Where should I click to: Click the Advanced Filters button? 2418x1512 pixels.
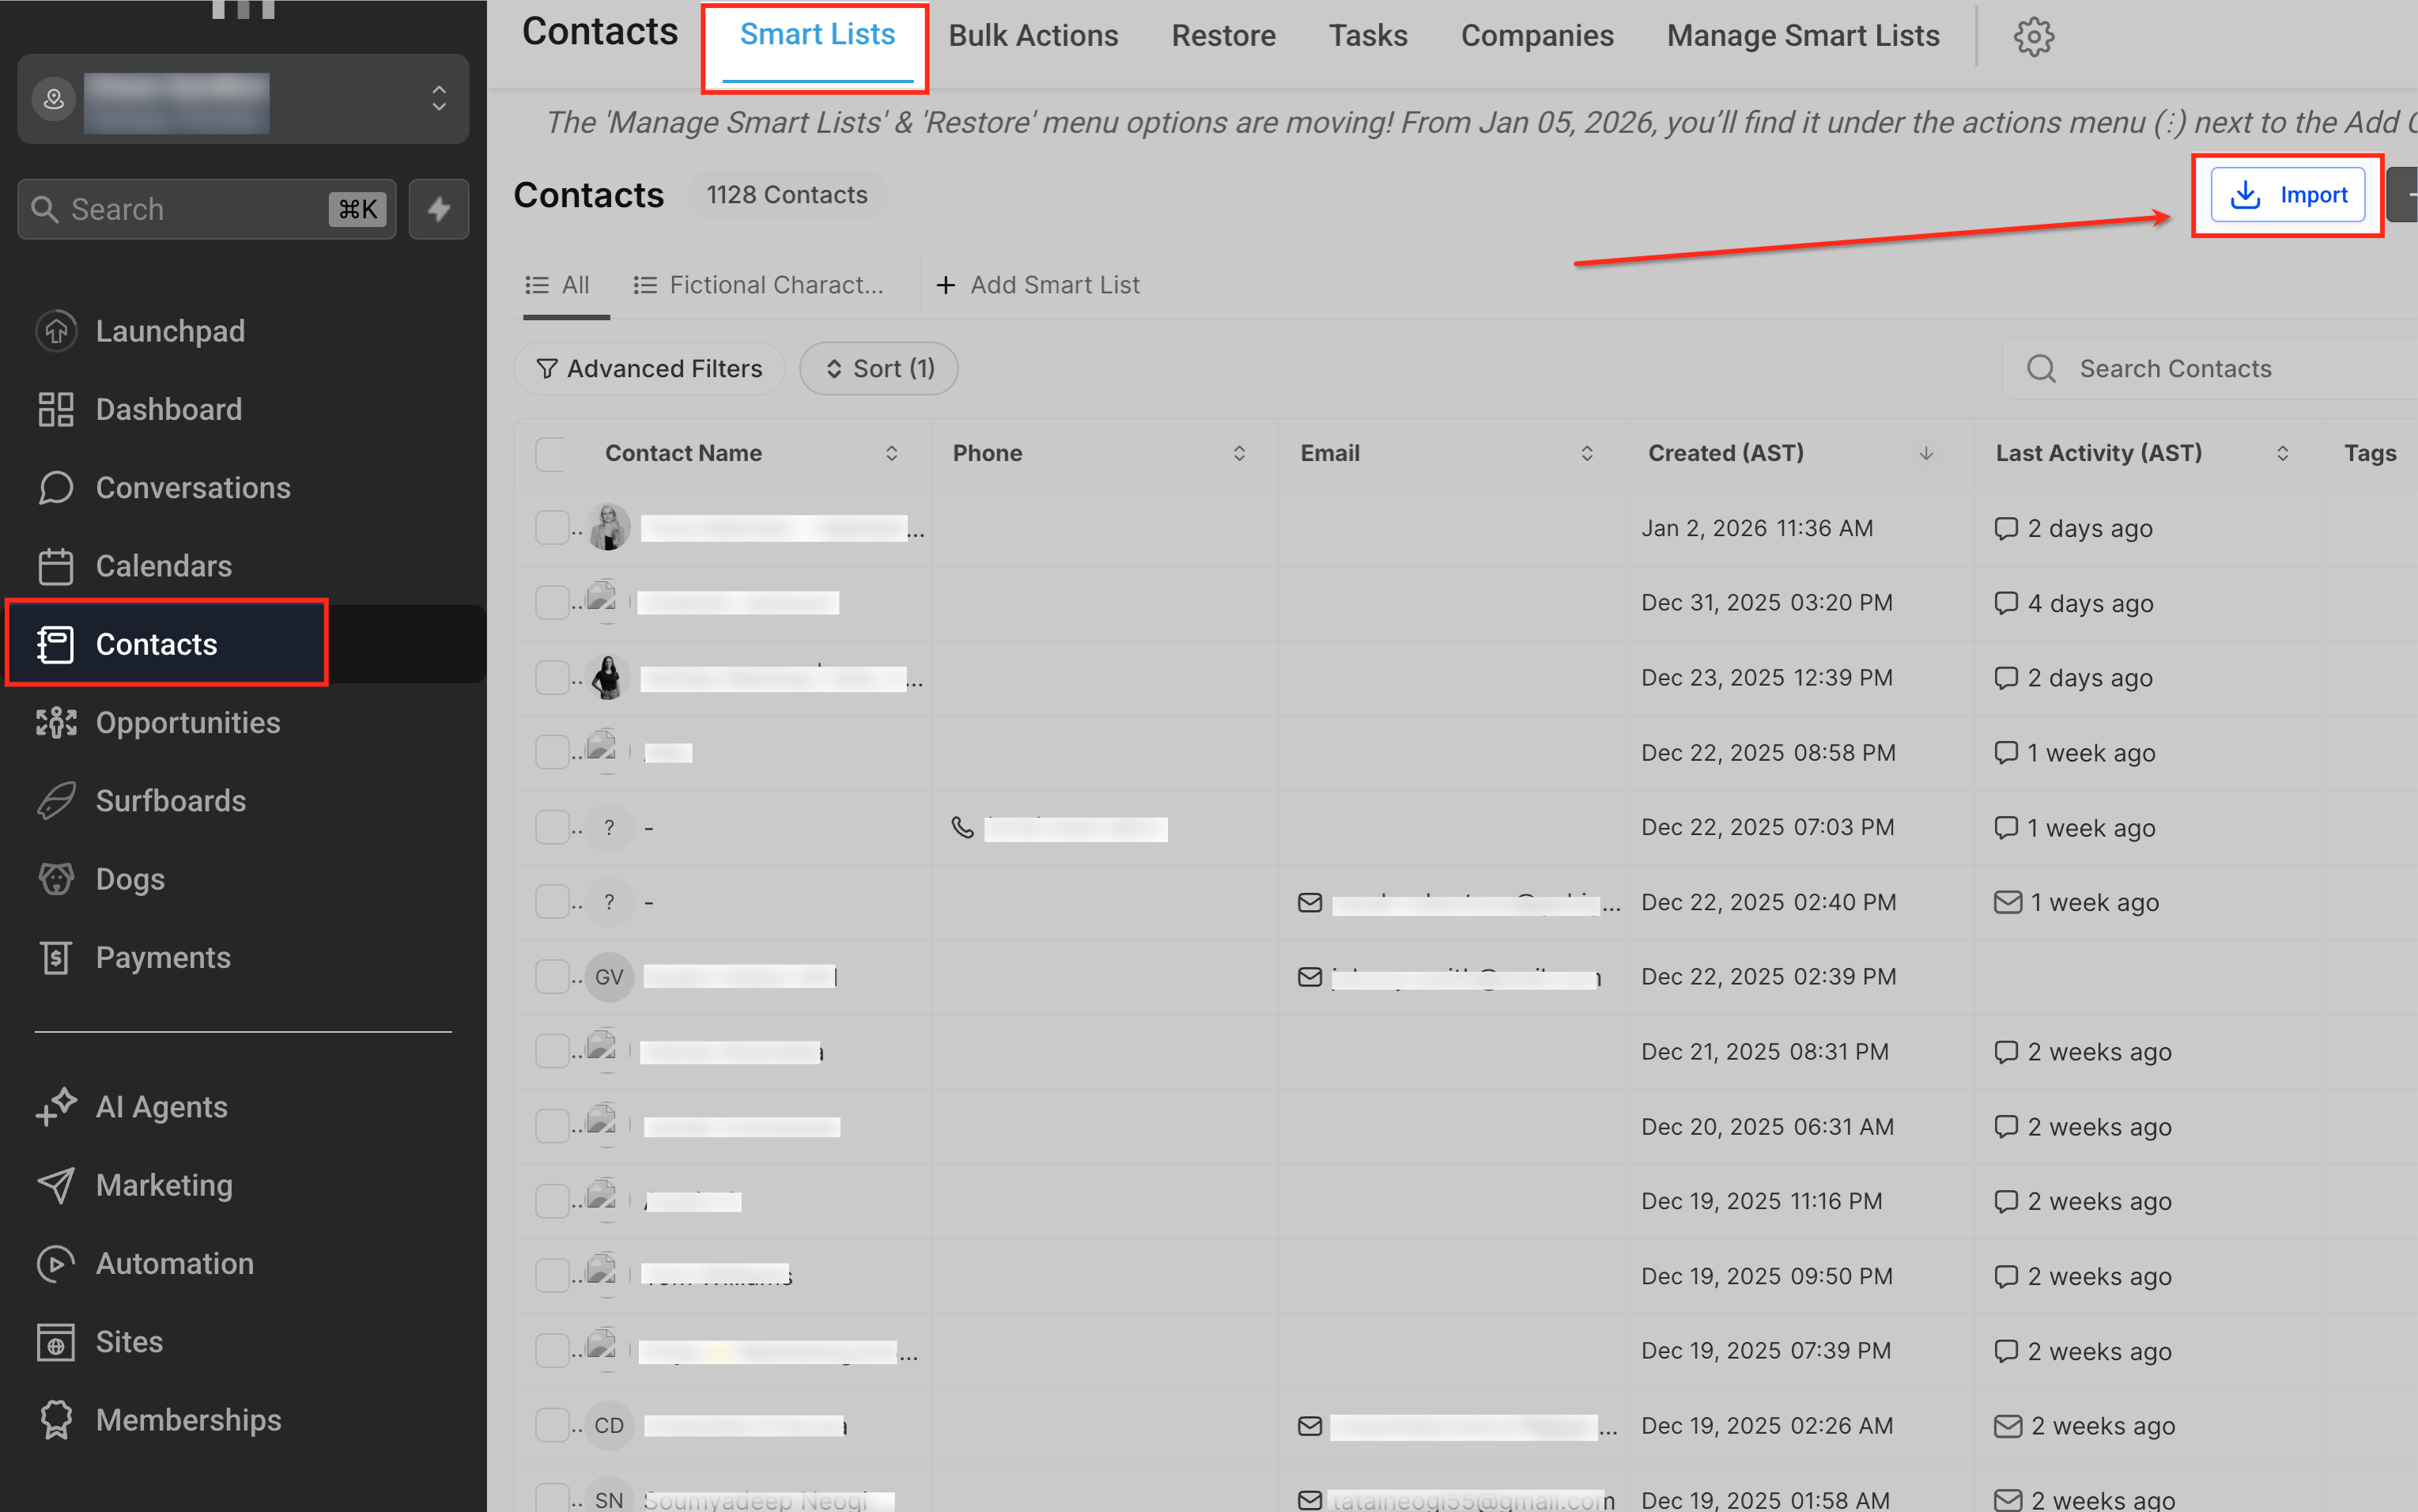pyautogui.click(x=650, y=369)
